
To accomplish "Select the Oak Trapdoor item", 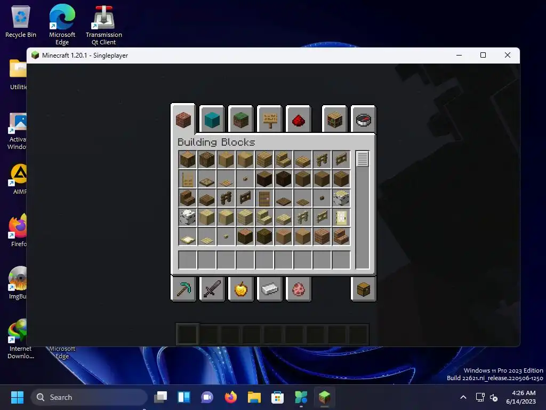I will (x=207, y=179).
